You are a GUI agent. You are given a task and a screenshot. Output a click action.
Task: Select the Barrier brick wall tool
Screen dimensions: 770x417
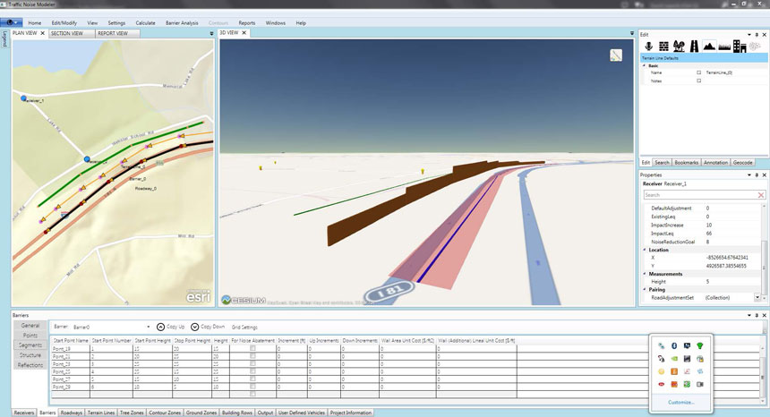coord(663,47)
